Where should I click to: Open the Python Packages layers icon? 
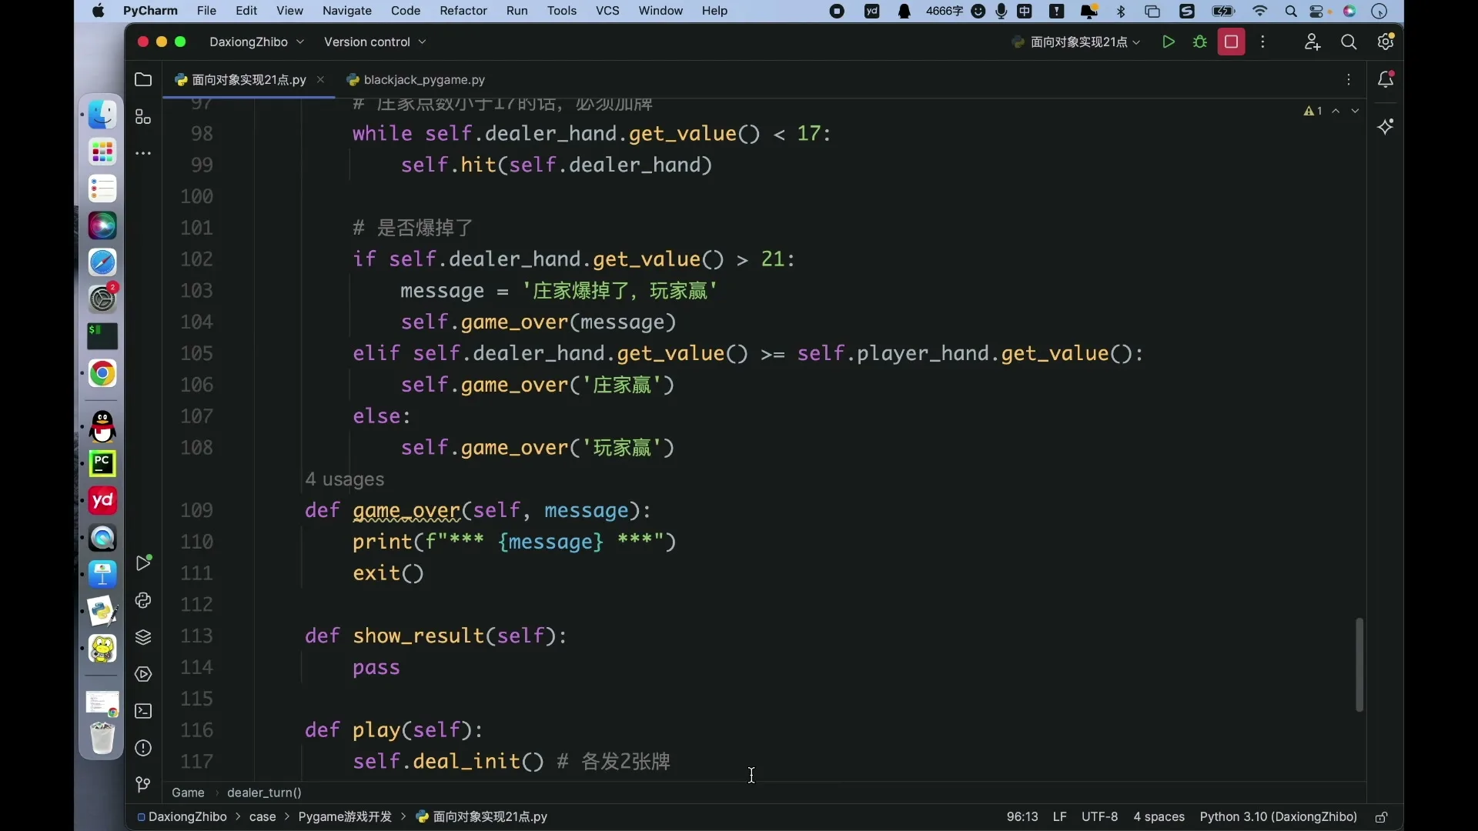coord(143,637)
